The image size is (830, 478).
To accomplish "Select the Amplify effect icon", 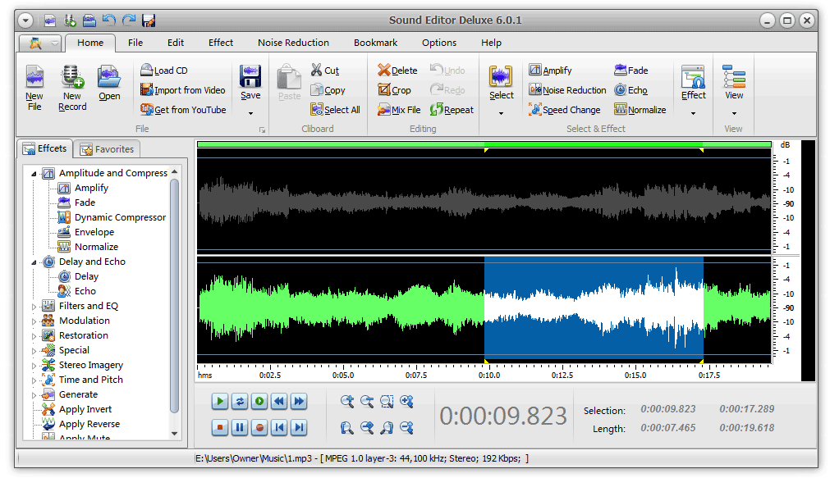I will point(534,71).
